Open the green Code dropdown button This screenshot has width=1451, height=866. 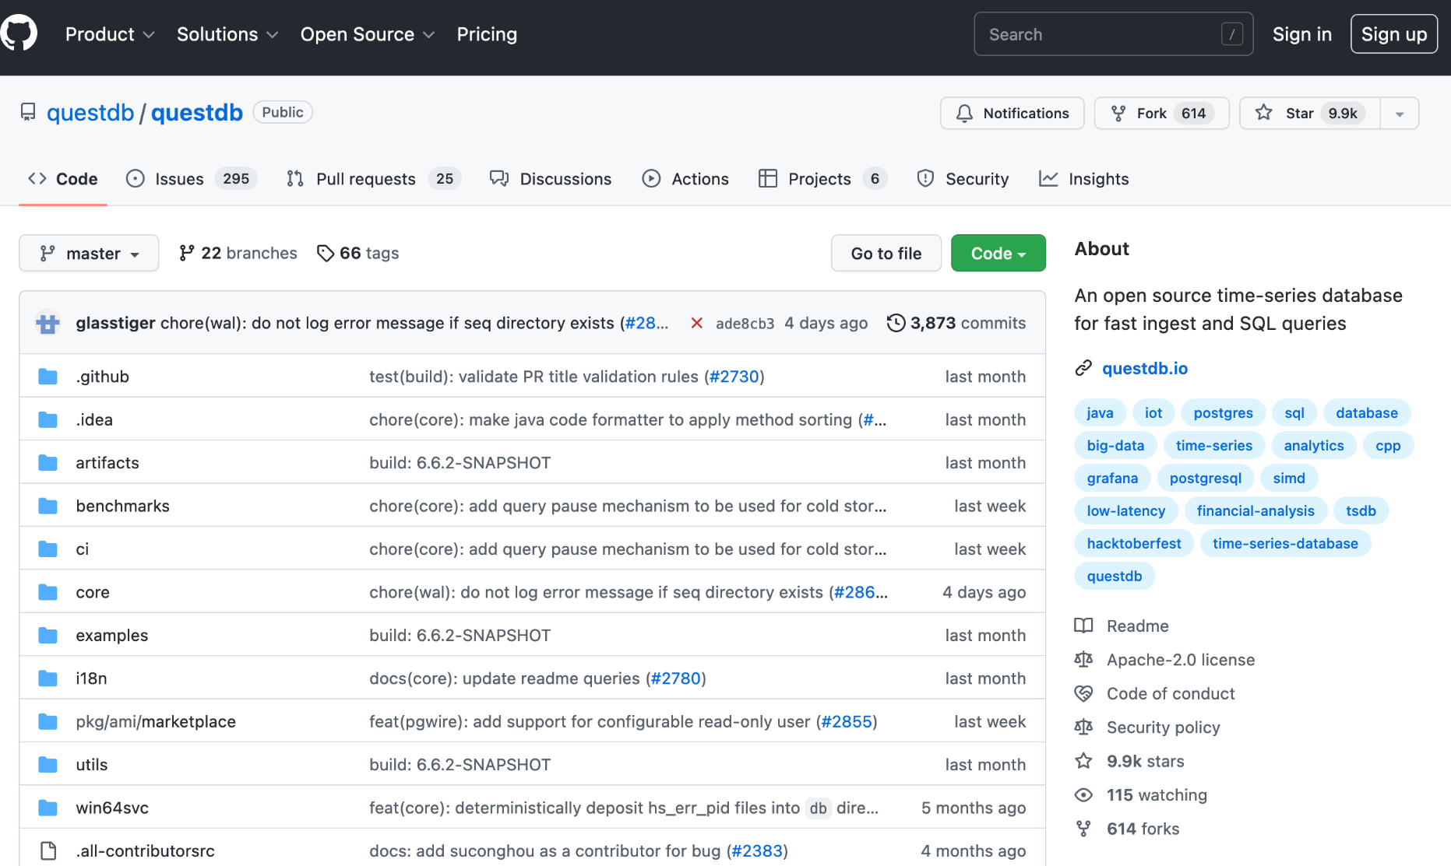pos(998,253)
